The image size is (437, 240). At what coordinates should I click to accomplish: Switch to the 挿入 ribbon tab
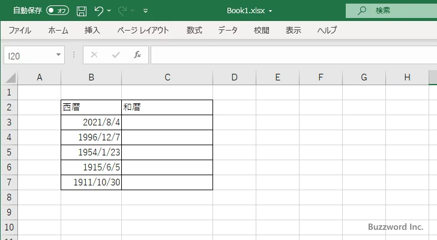92,30
